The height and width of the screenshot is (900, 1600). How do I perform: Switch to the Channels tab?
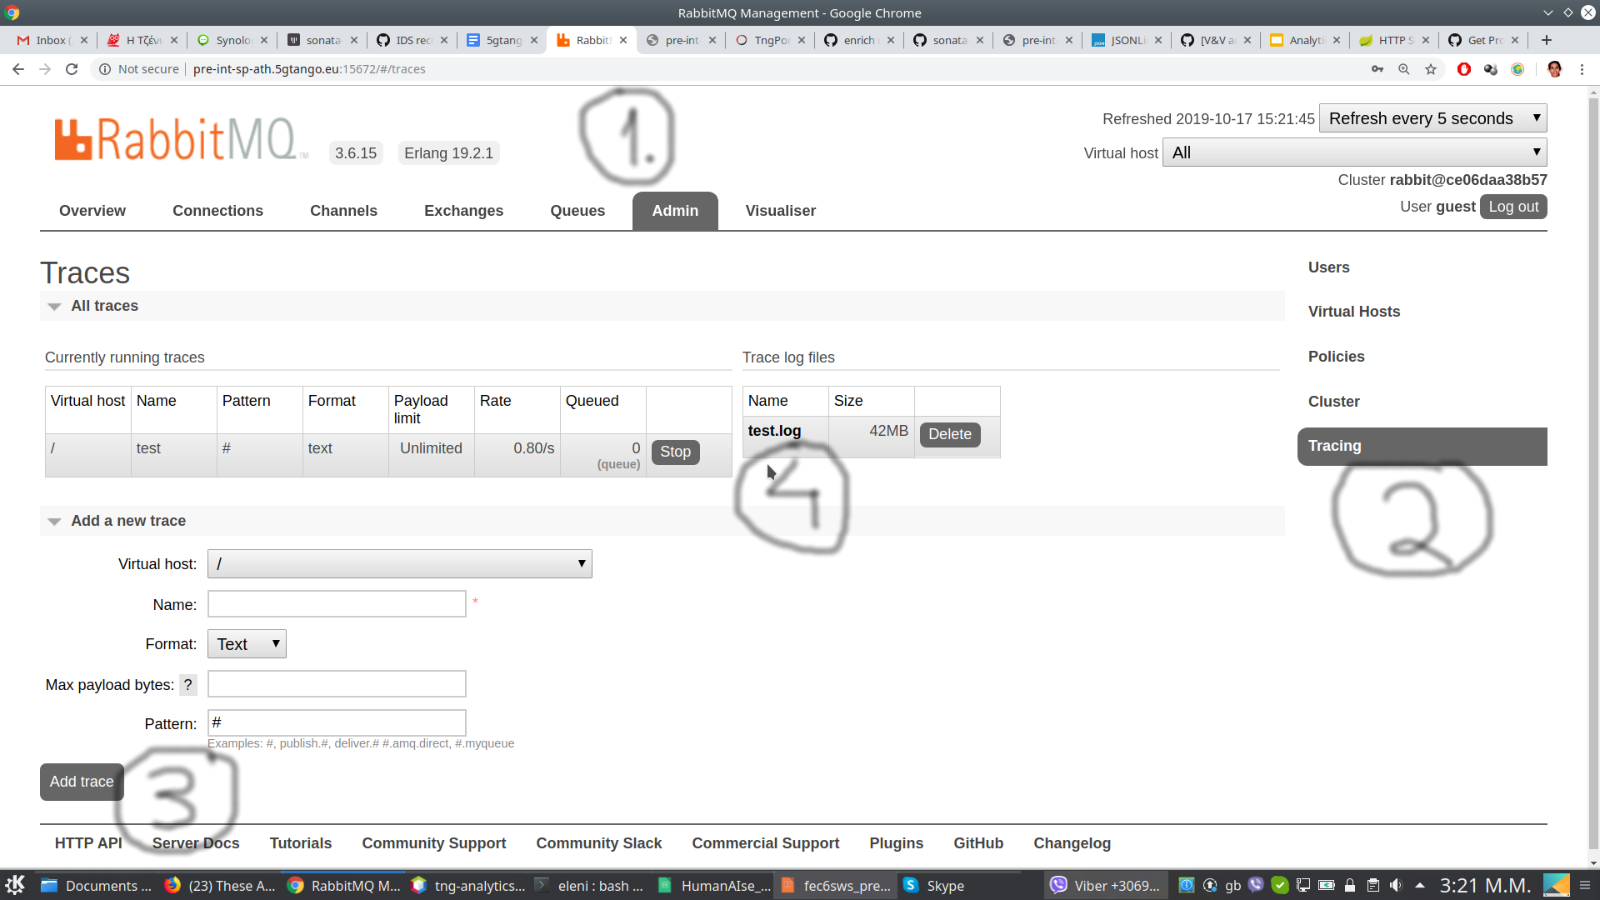coord(343,211)
